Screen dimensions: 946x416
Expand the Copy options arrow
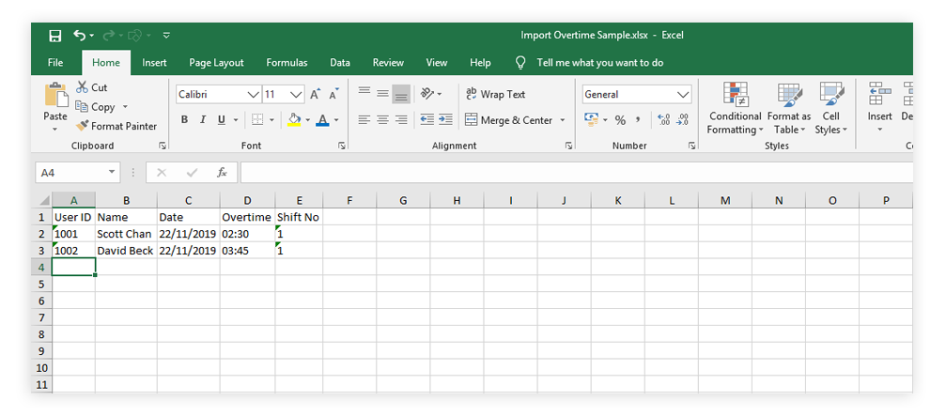point(125,107)
